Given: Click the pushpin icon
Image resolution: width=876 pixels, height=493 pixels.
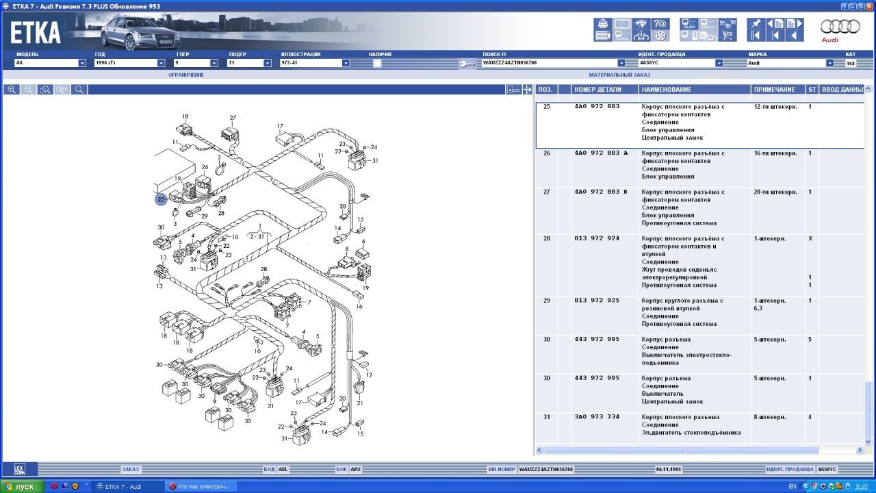Looking at the screenshot, I should pos(756,24).
